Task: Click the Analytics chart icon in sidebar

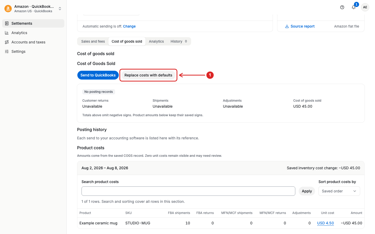Action: [x=7, y=33]
